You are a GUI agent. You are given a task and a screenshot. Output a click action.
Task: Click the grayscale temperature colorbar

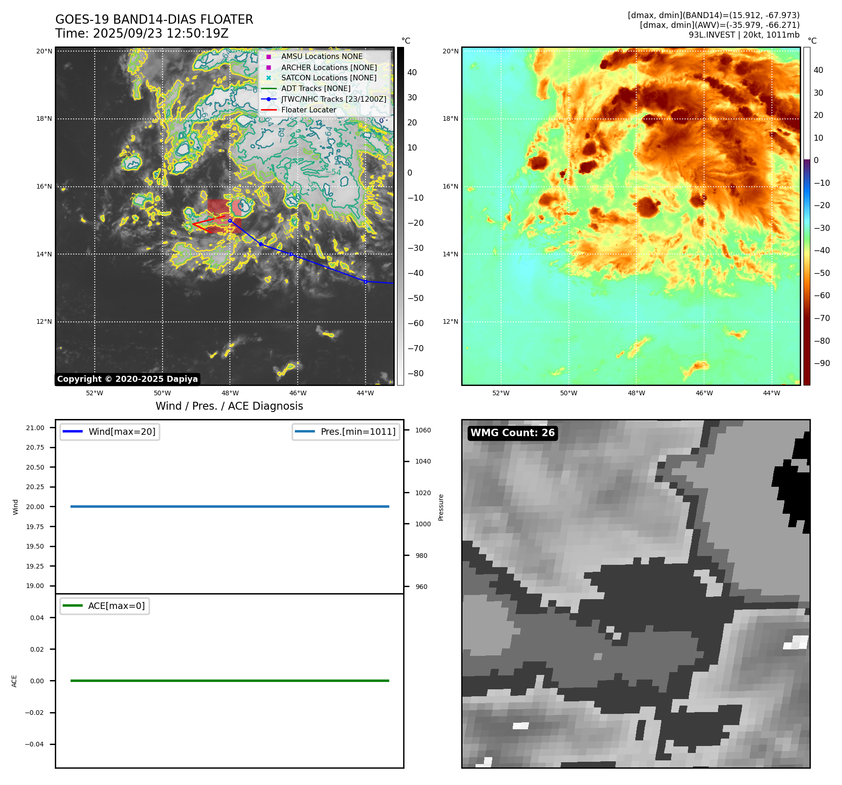400,216
